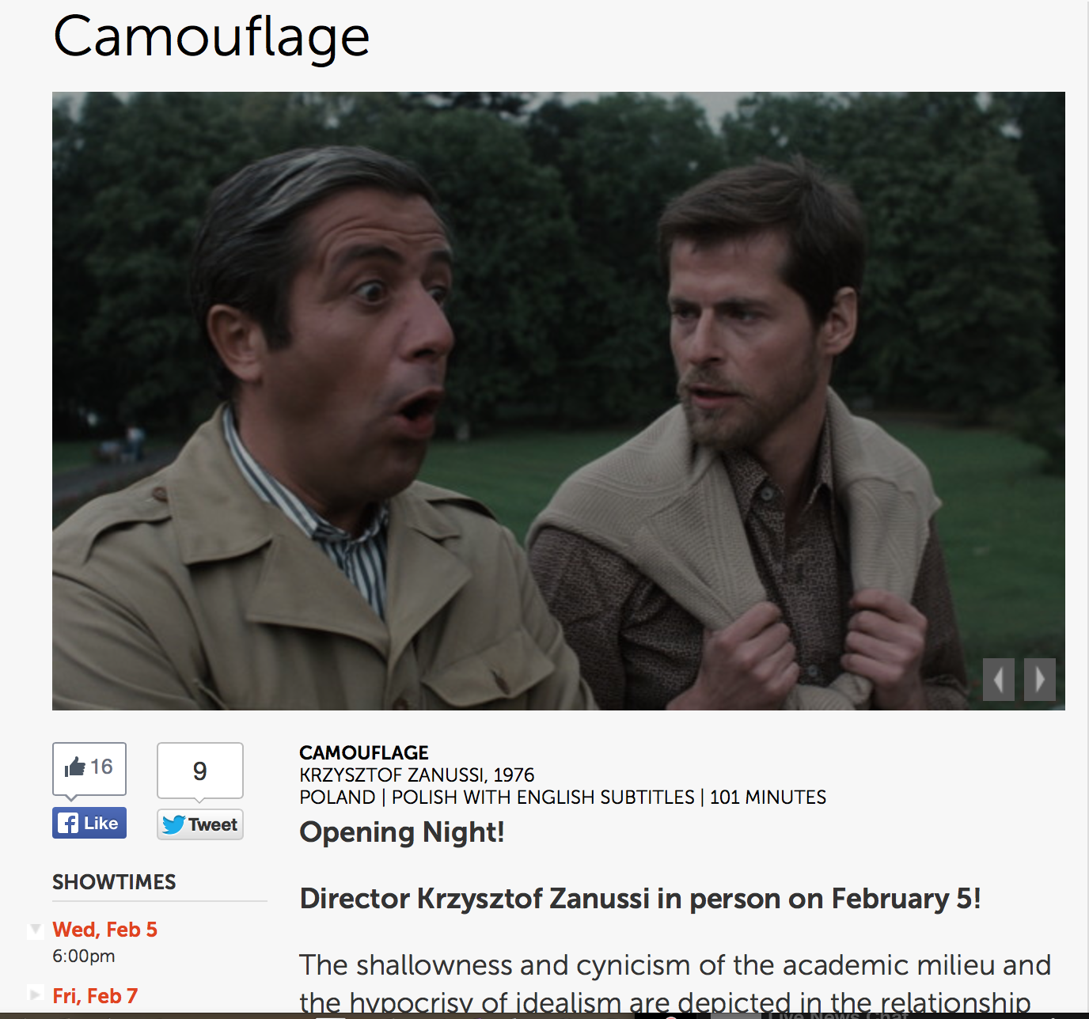Viewport: 1089px width, 1019px height.
Task: Click the Director Krzysztof Zanussi in person heading
Action: click(640, 899)
